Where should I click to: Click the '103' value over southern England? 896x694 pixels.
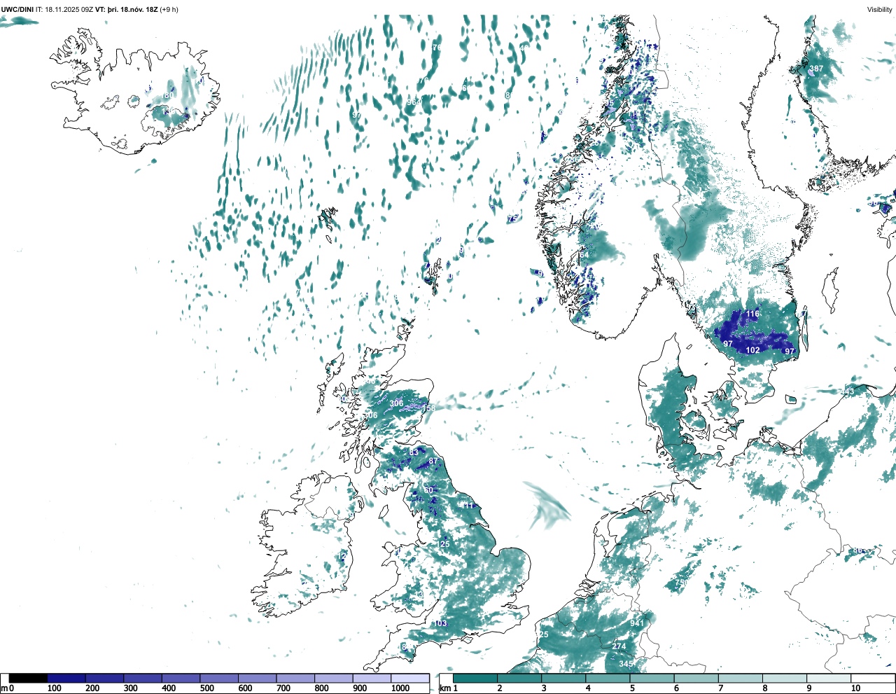pyautogui.click(x=440, y=624)
